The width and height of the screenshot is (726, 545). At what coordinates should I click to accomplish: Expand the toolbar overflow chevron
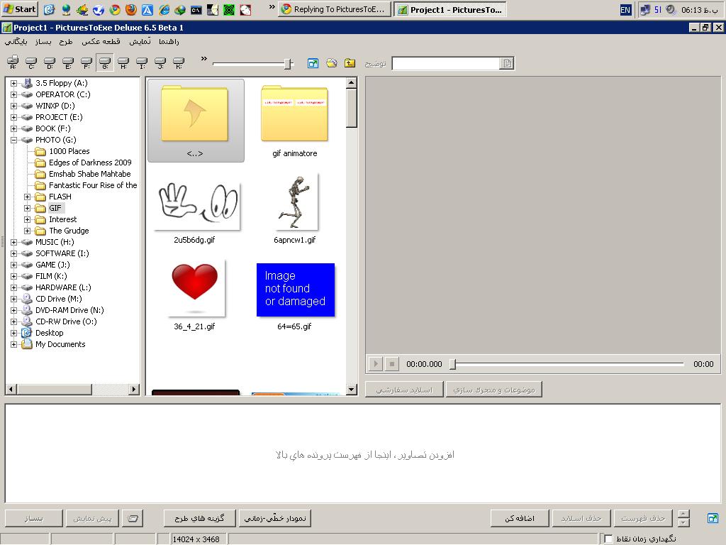click(204, 59)
